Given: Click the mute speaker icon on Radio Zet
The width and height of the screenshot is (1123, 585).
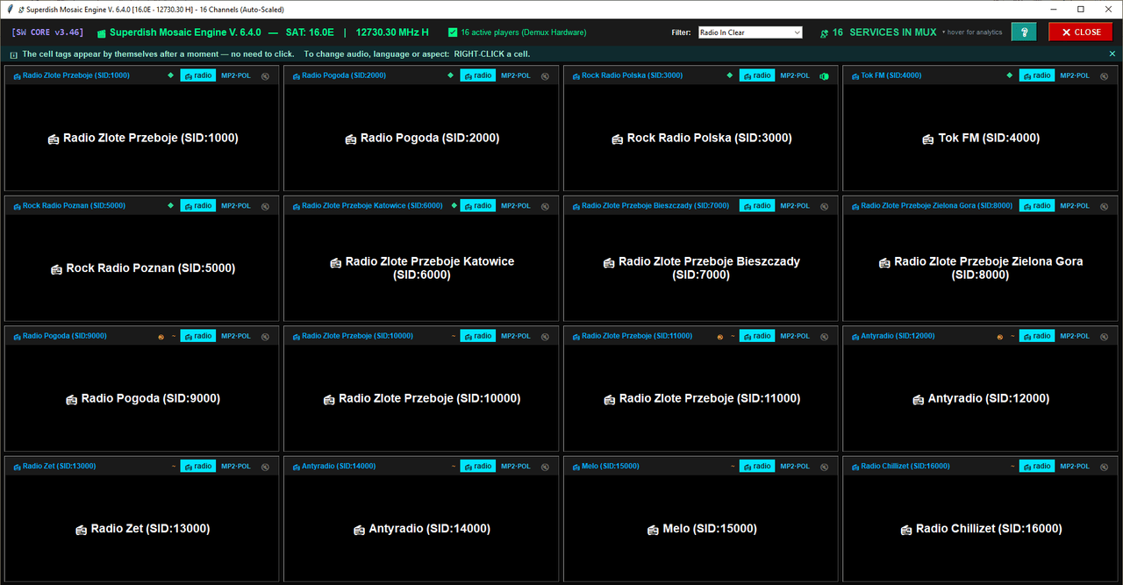Looking at the screenshot, I should (x=265, y=467).
